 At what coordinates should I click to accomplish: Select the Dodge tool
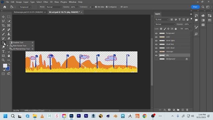click(x=3, y=47)
